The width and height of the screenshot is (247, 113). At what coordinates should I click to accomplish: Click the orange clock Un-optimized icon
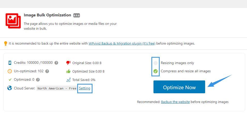(10, 71)
